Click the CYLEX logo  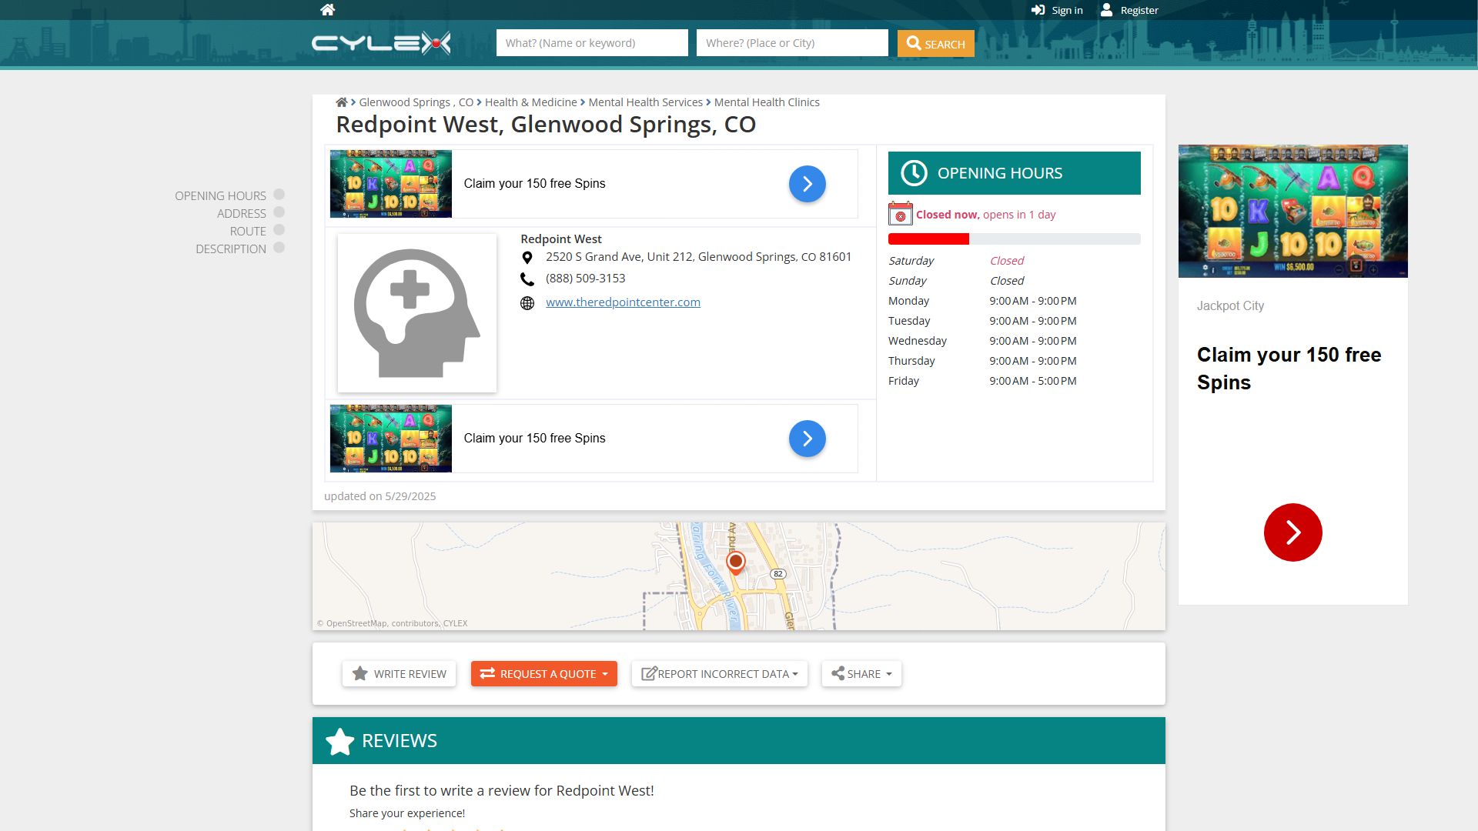coord(381,43)
